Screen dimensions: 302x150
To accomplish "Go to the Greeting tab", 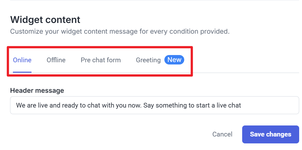I will pos(148,60).
